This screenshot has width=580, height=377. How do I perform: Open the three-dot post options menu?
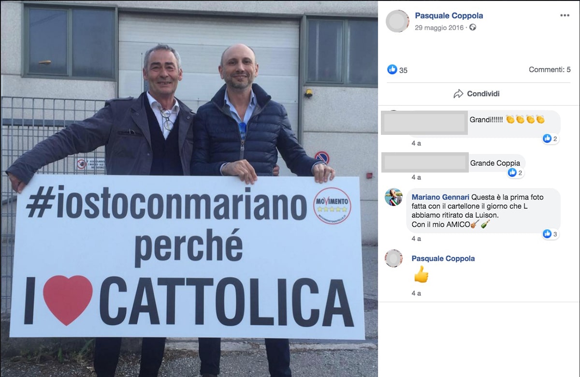565,15
